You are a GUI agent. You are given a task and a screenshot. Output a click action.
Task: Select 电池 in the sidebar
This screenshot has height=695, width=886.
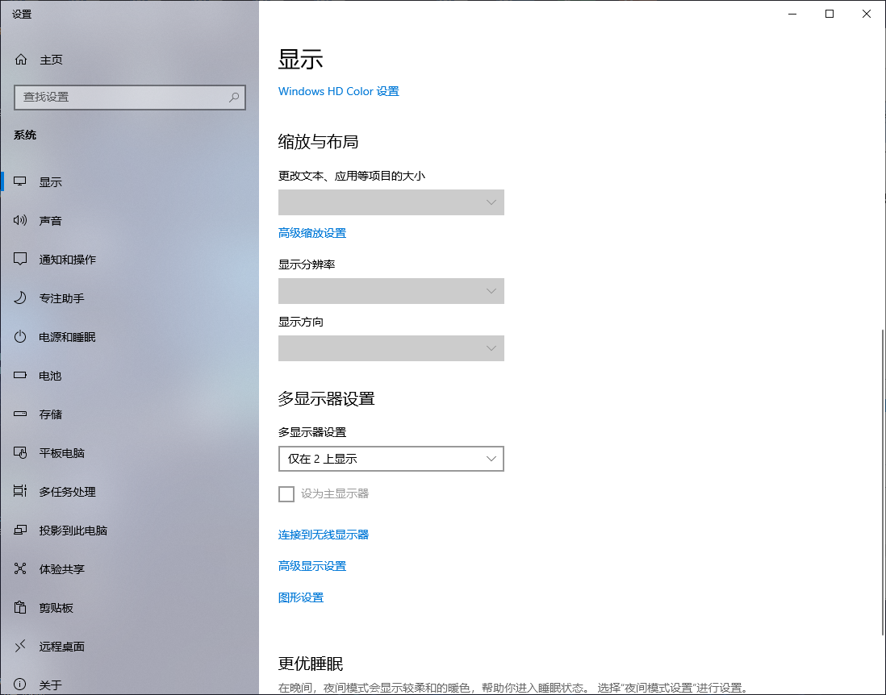(x=129, y=376)
